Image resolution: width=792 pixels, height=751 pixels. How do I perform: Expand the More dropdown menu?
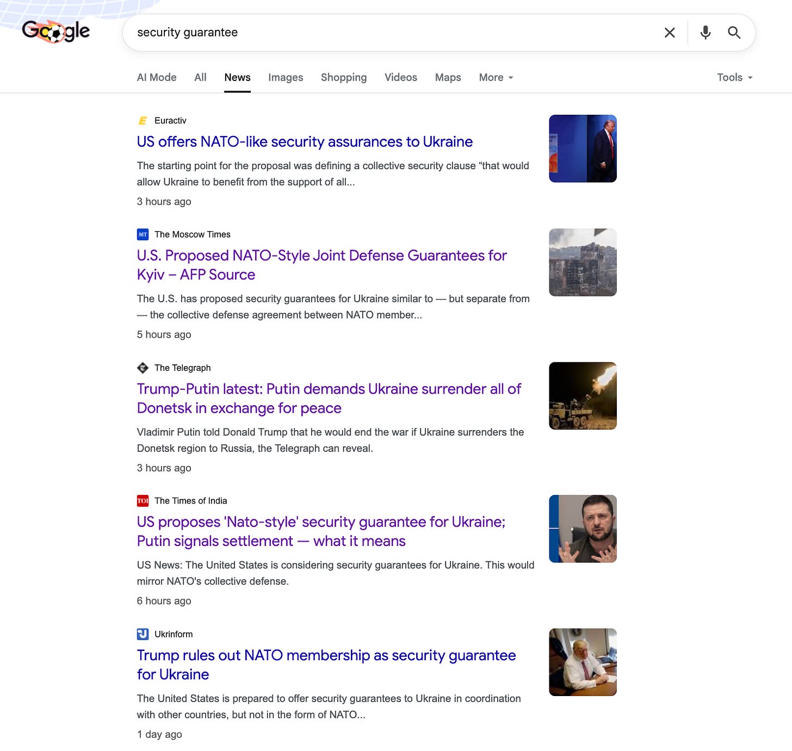[496, 77]
